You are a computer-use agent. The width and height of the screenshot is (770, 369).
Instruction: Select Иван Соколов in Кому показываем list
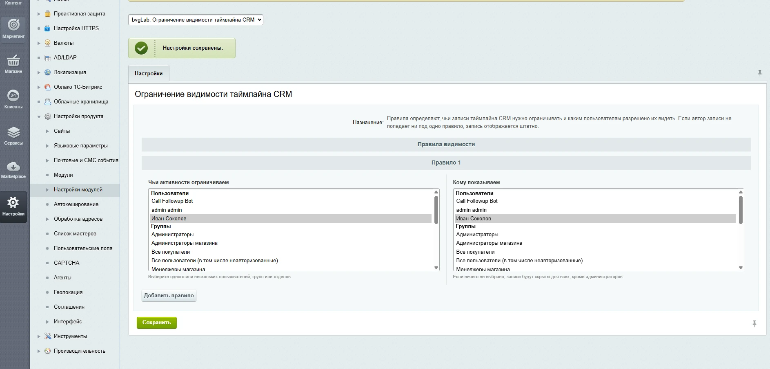[x=595, y=218]
